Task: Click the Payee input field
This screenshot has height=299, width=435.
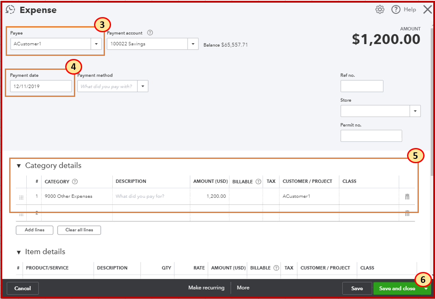Action: coord(51,44)
